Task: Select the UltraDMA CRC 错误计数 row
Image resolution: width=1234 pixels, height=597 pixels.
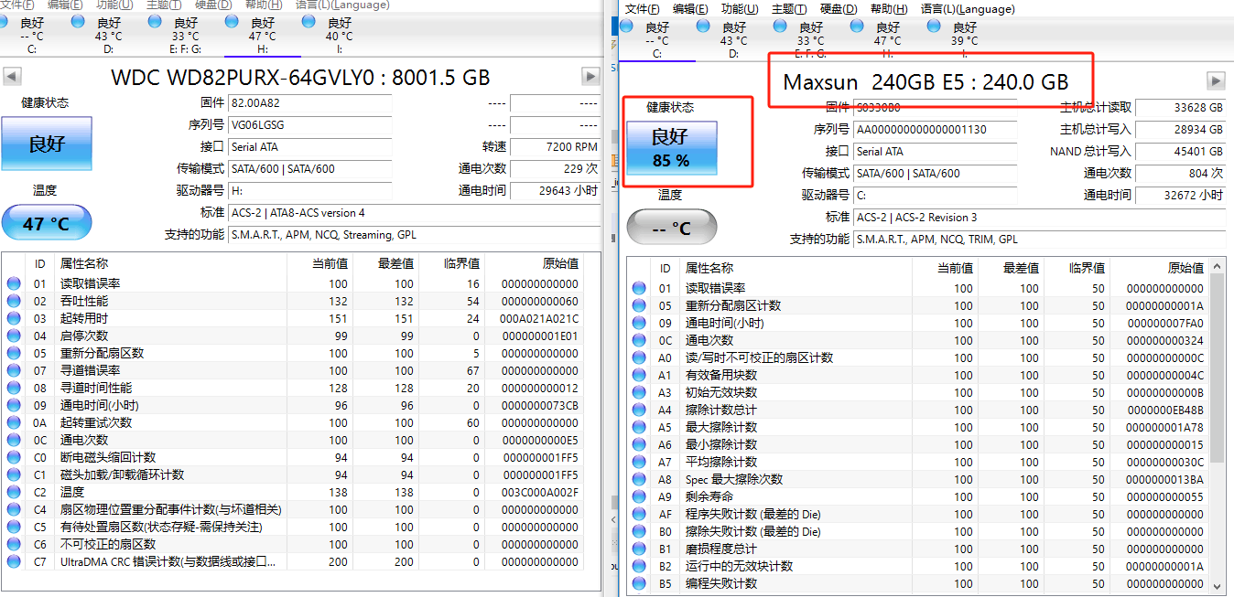Action: (x=293, y=561)
